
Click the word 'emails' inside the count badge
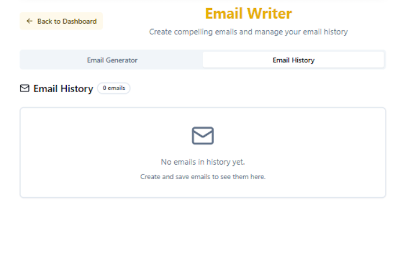[x=117, y=88]
